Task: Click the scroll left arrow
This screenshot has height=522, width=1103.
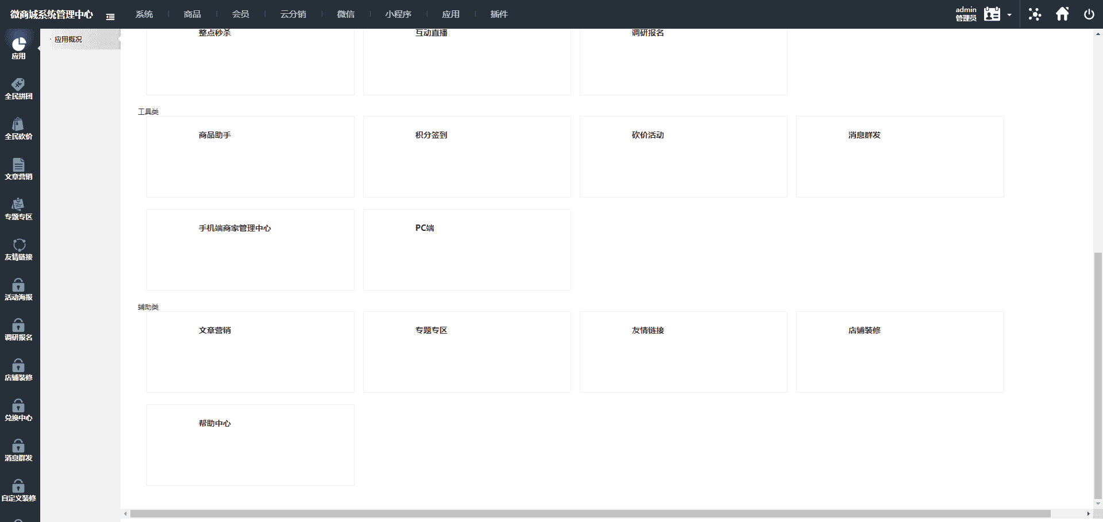Action: (x=125, y=514)
